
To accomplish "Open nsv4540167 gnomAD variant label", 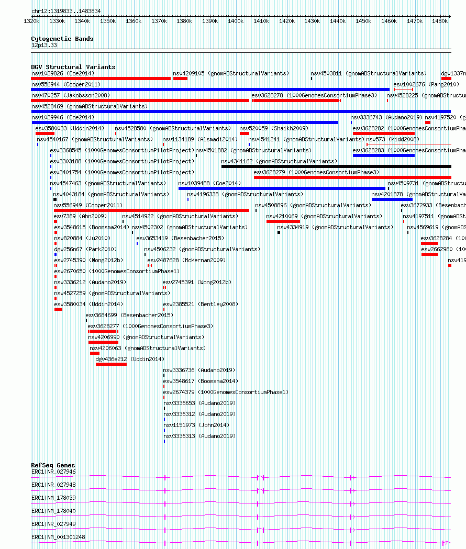I will (95, 139).
